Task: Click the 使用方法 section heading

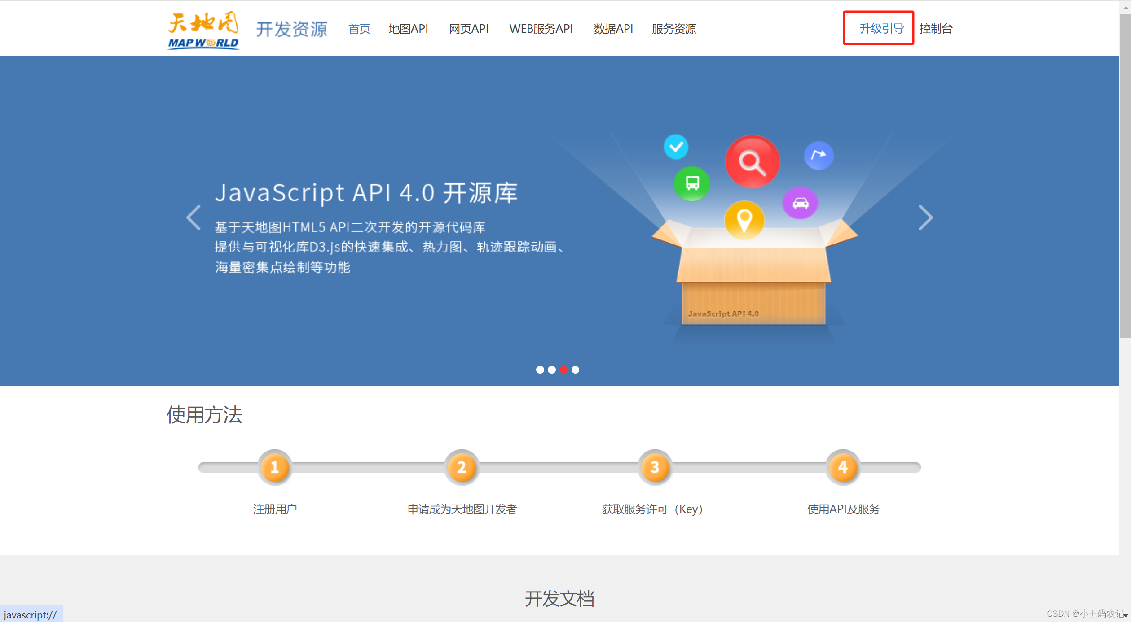Action: tap(204, 414)
